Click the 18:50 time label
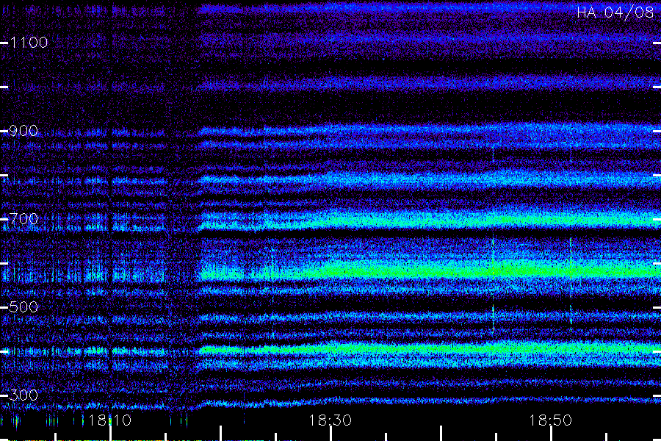Screen dimensions: 661x441 (x=551, y=420)
